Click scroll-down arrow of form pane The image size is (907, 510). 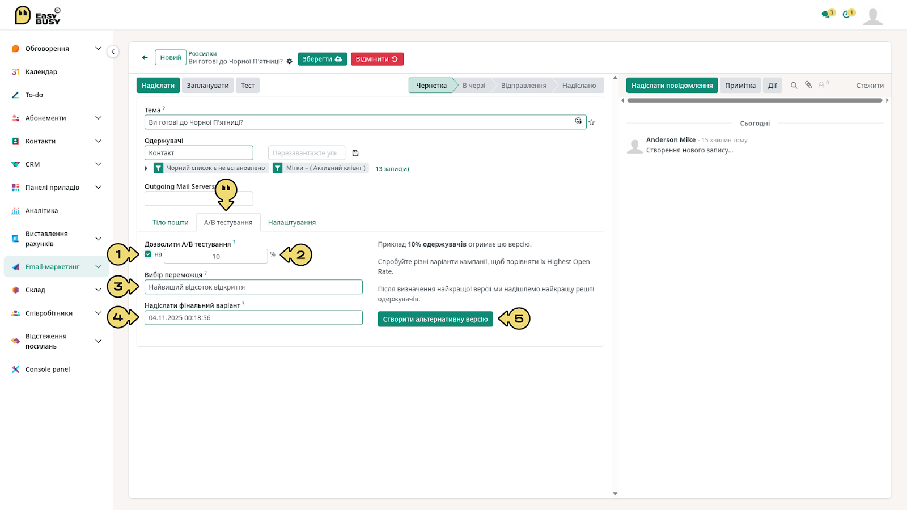(x=615, y=494)
